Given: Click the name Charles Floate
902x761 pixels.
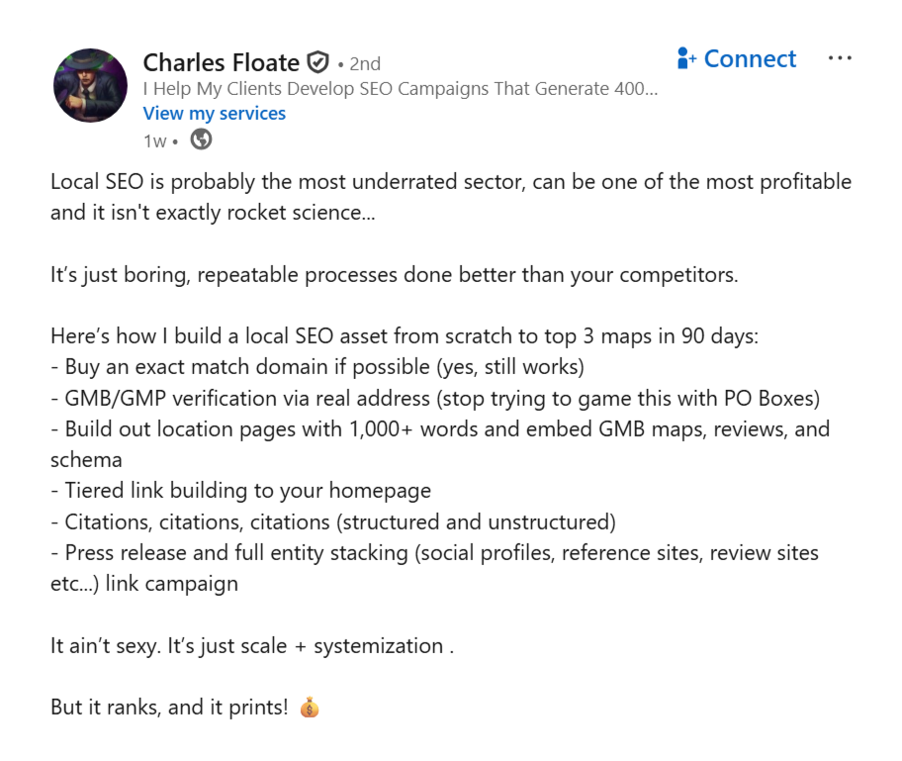Looking at the screenshot, I should (221, 62).
